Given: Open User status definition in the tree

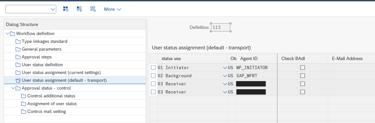Looking at the screenshot, I should (x=42, y=65).
